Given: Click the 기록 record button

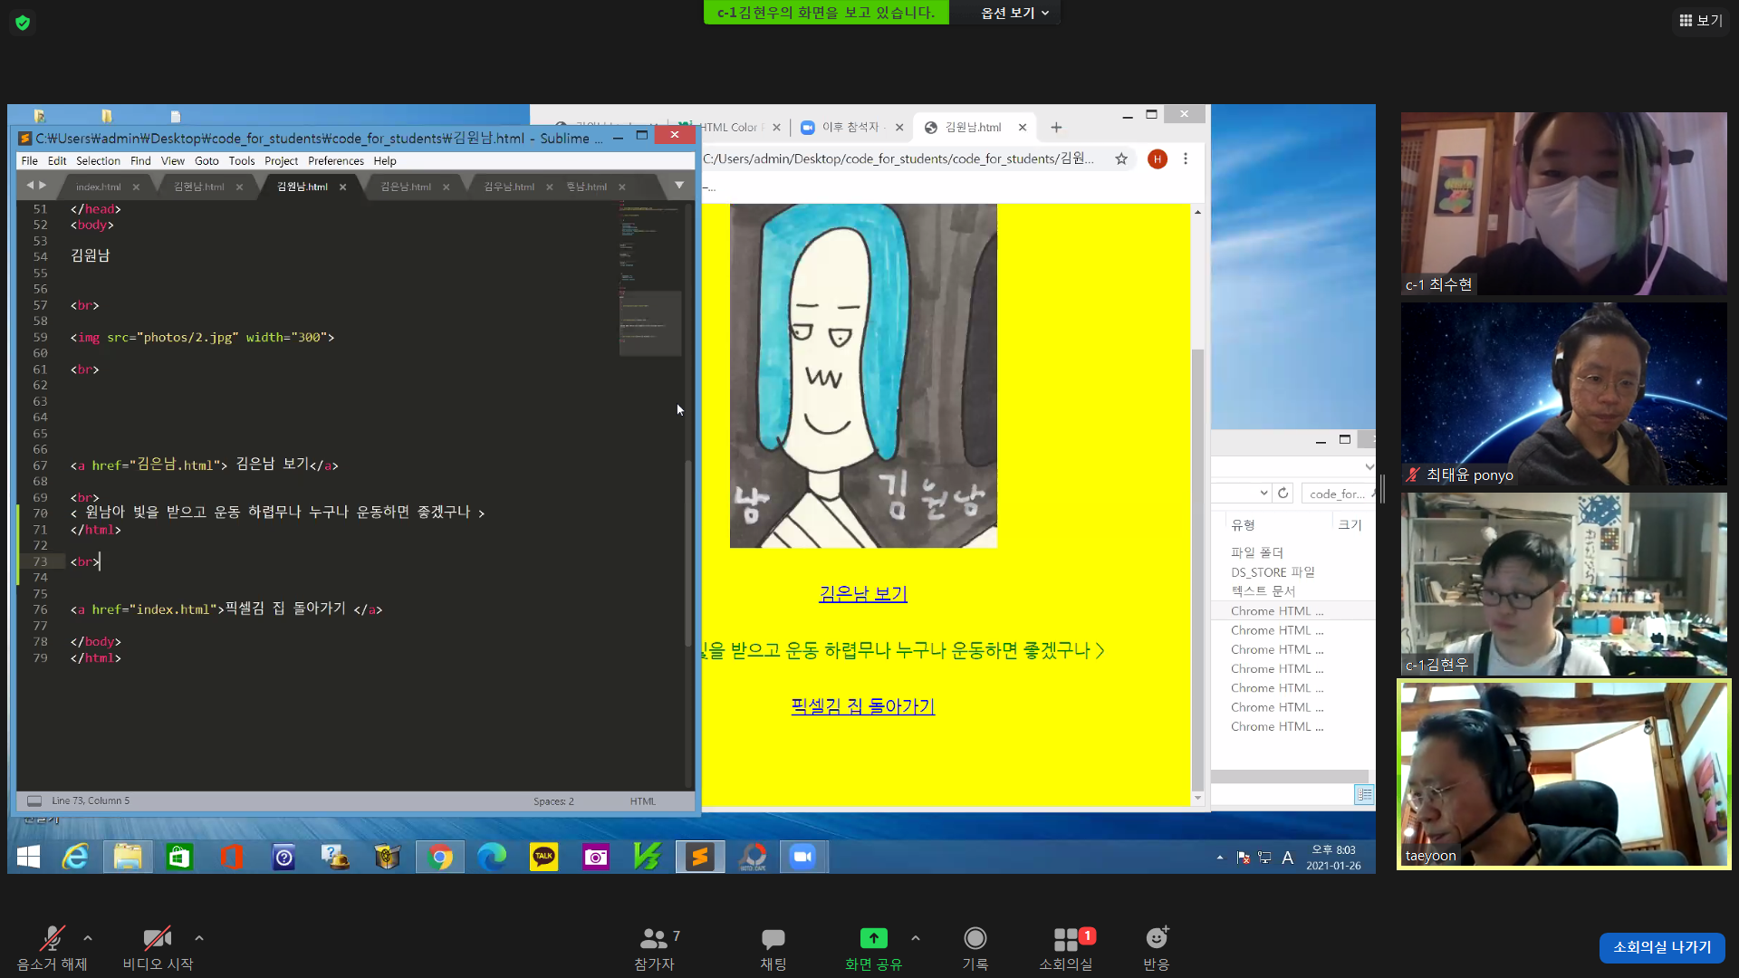Looking at the screenshot, I should click(975, 948).
